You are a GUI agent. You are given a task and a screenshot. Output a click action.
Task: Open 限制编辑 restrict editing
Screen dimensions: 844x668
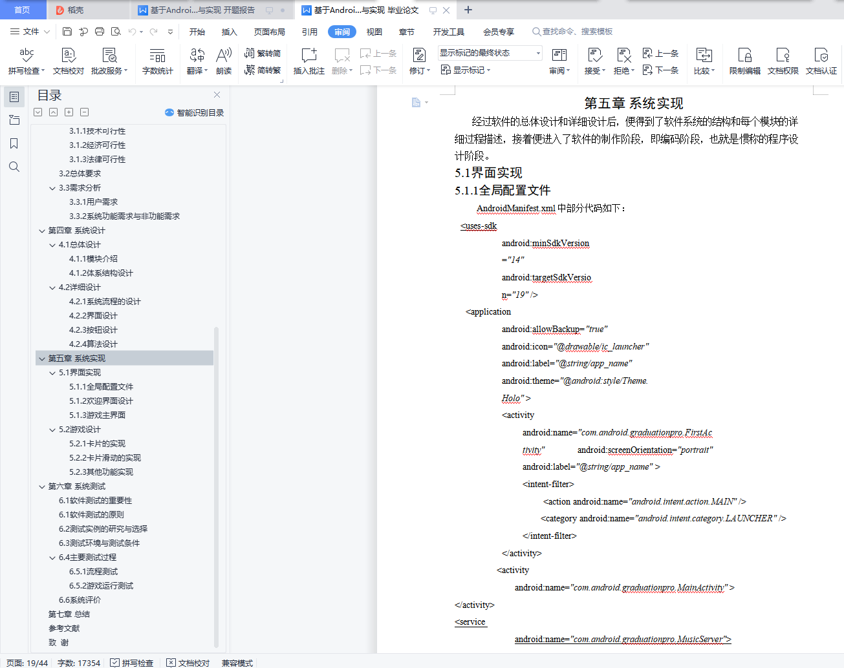pos(744,61)
